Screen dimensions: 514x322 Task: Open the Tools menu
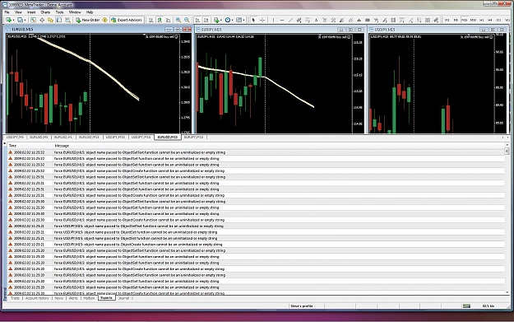59,12
